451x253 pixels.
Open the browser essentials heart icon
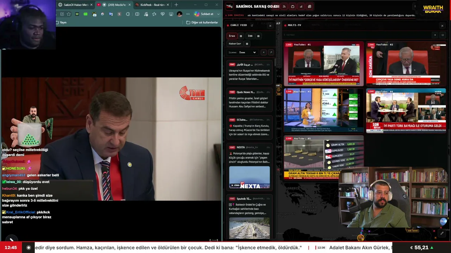[x=162, y=14]
